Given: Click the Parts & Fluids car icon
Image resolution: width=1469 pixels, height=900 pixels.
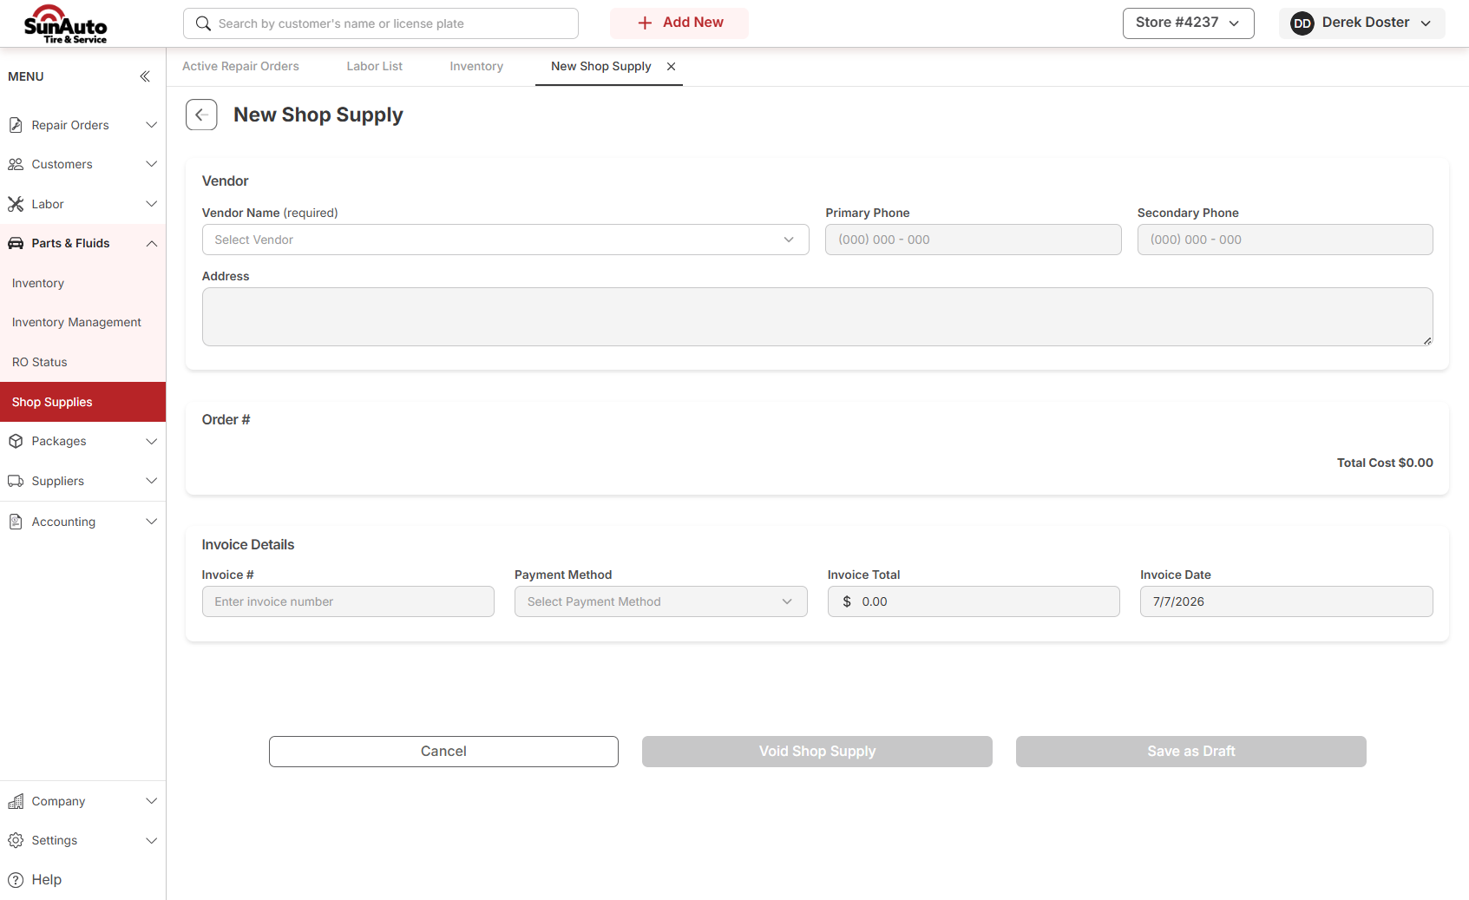Looking at the screenshot, I should pyautogui.click(x=16, y=243).
